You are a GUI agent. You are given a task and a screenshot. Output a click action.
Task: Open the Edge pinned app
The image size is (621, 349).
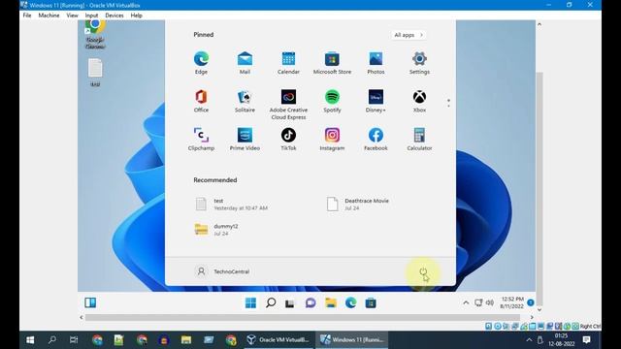point(201,63)
